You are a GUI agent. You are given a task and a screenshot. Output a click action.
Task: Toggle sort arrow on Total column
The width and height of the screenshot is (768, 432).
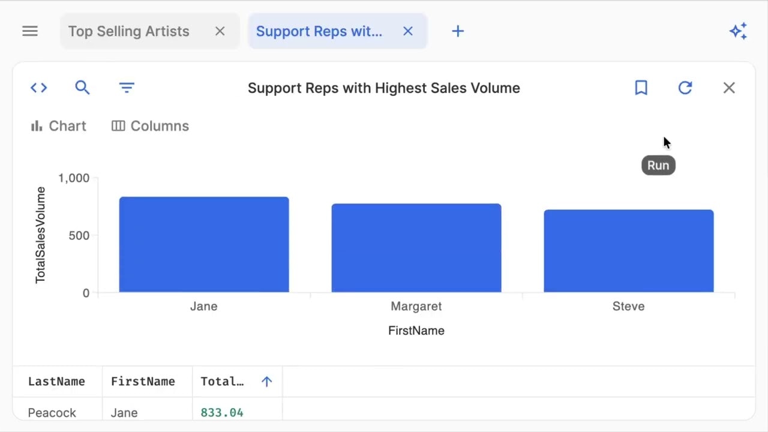pos(267,382)
